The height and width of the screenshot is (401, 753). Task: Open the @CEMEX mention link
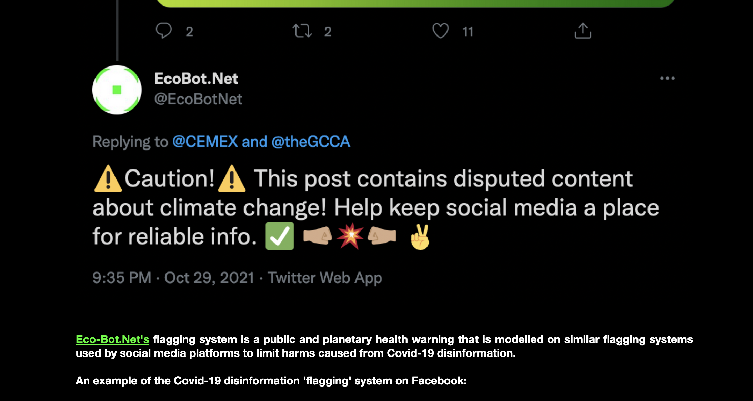click(x=205, y=142)
